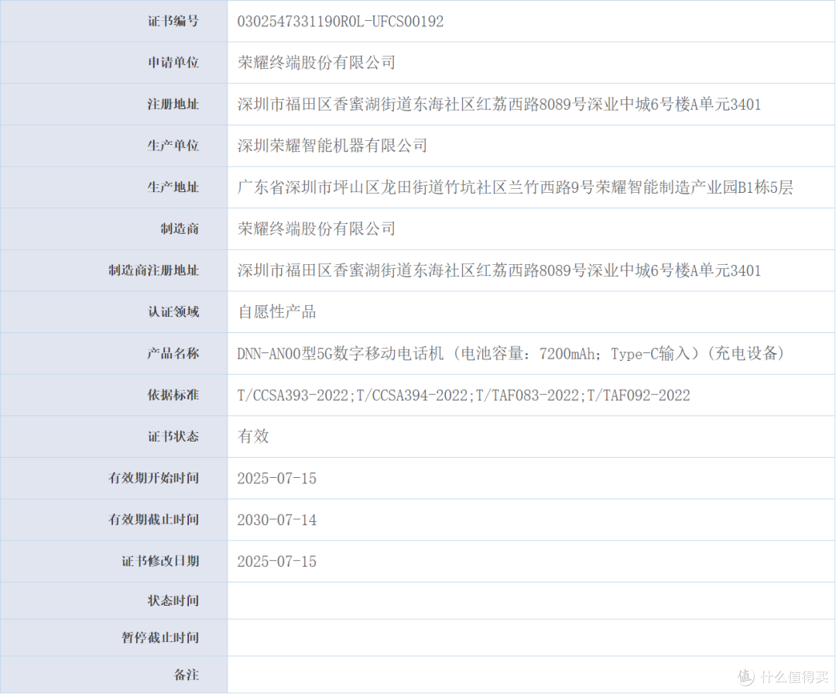
Task: Click the 证书状态 label cell
Action: tap(114, 436)
